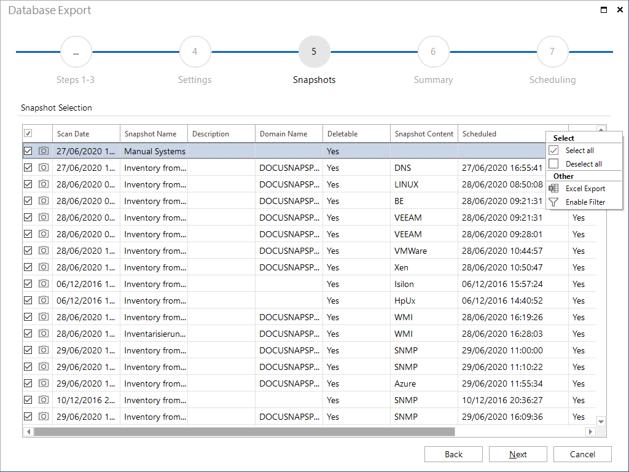629x472 pixels.
Task: Click the current step 5 Snapshots circle
Action: click(x=314, y=52)
